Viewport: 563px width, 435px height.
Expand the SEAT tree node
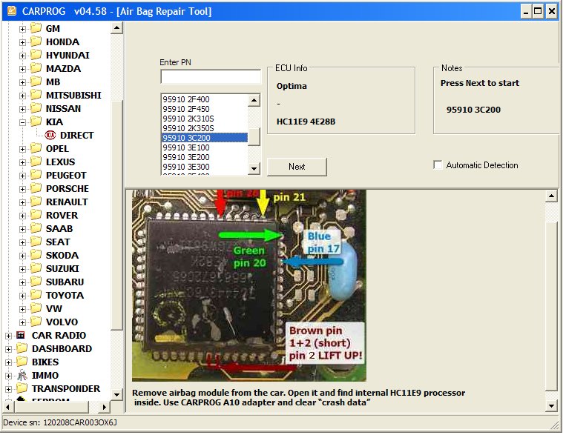point(22,242)
